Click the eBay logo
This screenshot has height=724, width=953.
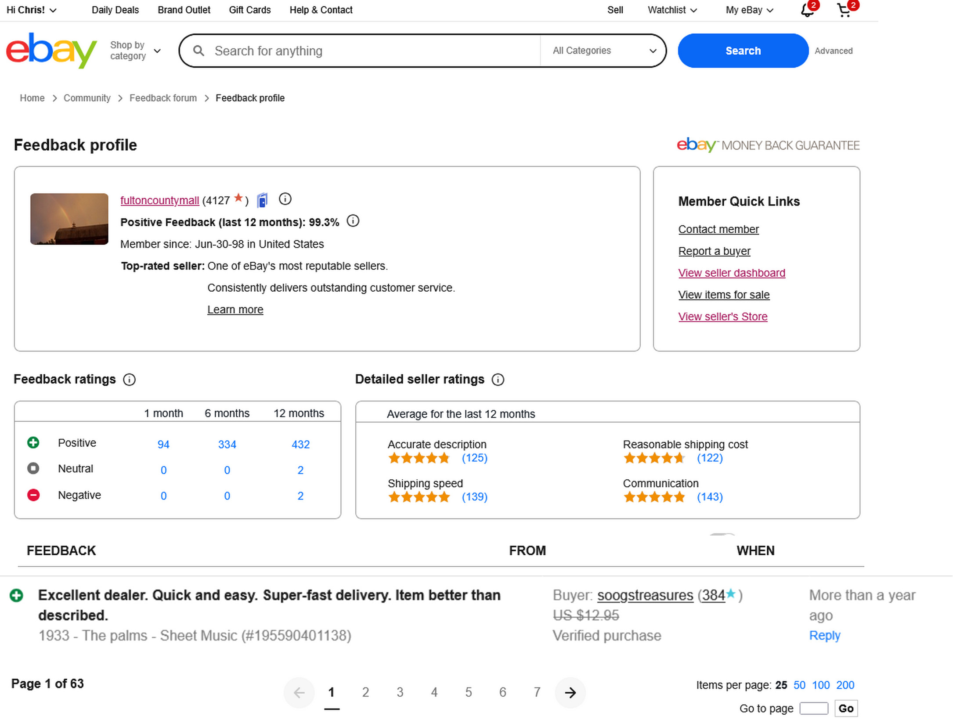51,51
